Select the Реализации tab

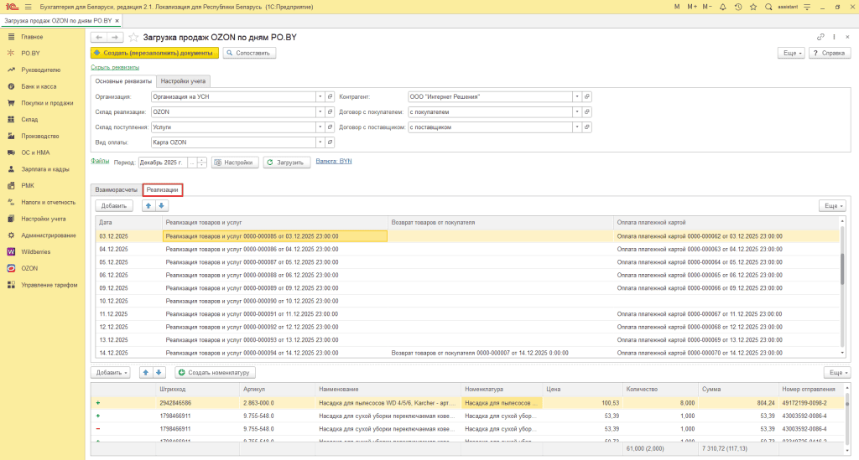pyautogui.click(x=162, y=190)
